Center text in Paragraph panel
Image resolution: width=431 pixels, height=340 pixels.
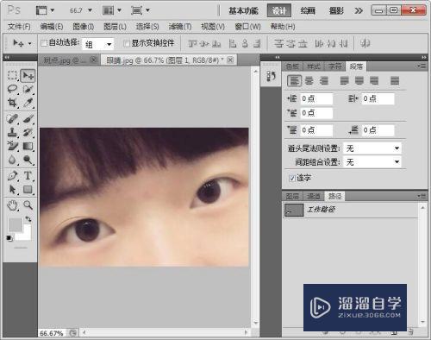[x=309, y=81]
